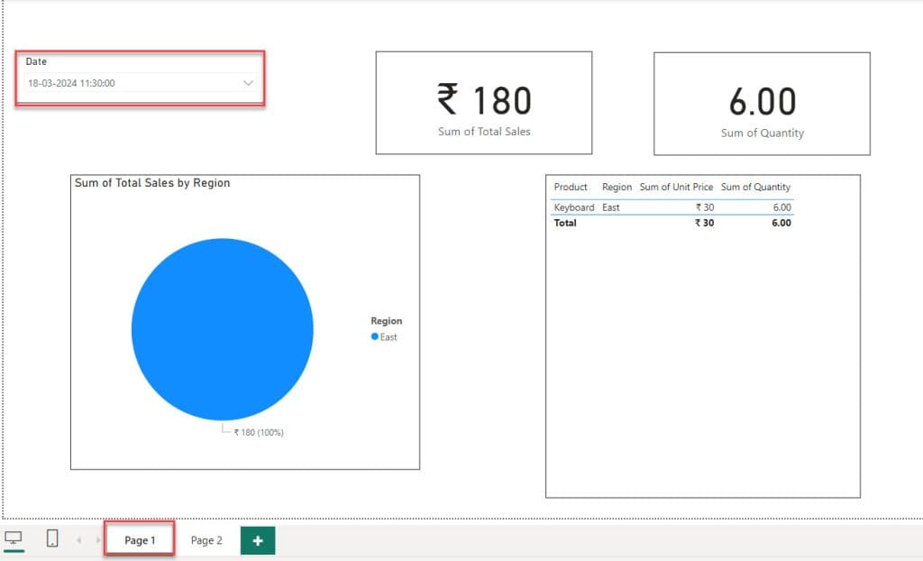Click the next page arrow
Image resolution: width=923 pixels, height=561 pixels.
click(97, 540)
